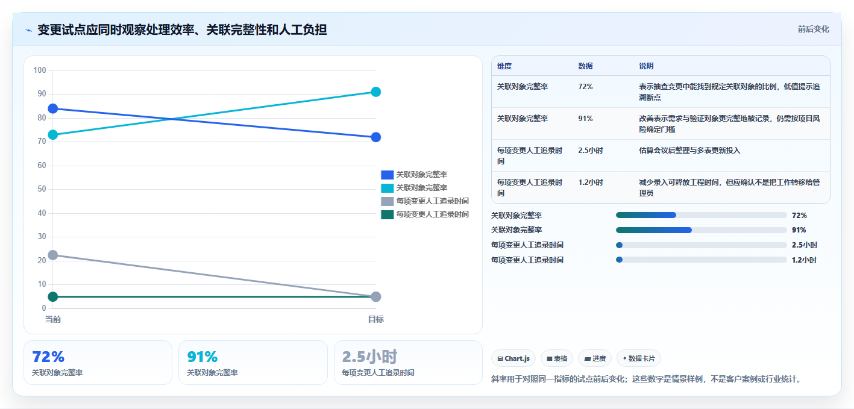Click the 数据卡片 chip

point(639,358)
